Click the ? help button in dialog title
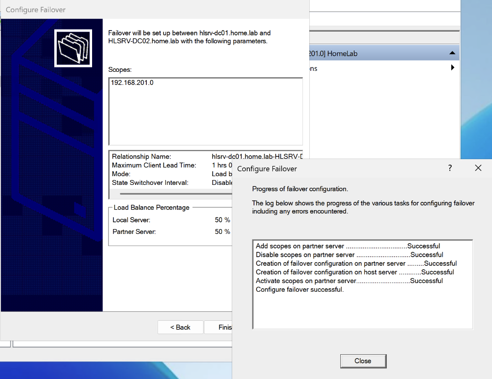 (x=450, y=168)
